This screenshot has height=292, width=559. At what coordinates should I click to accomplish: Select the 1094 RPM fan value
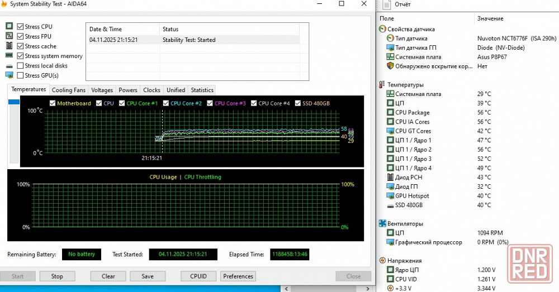pyautogui.click(x=490, y=232)
